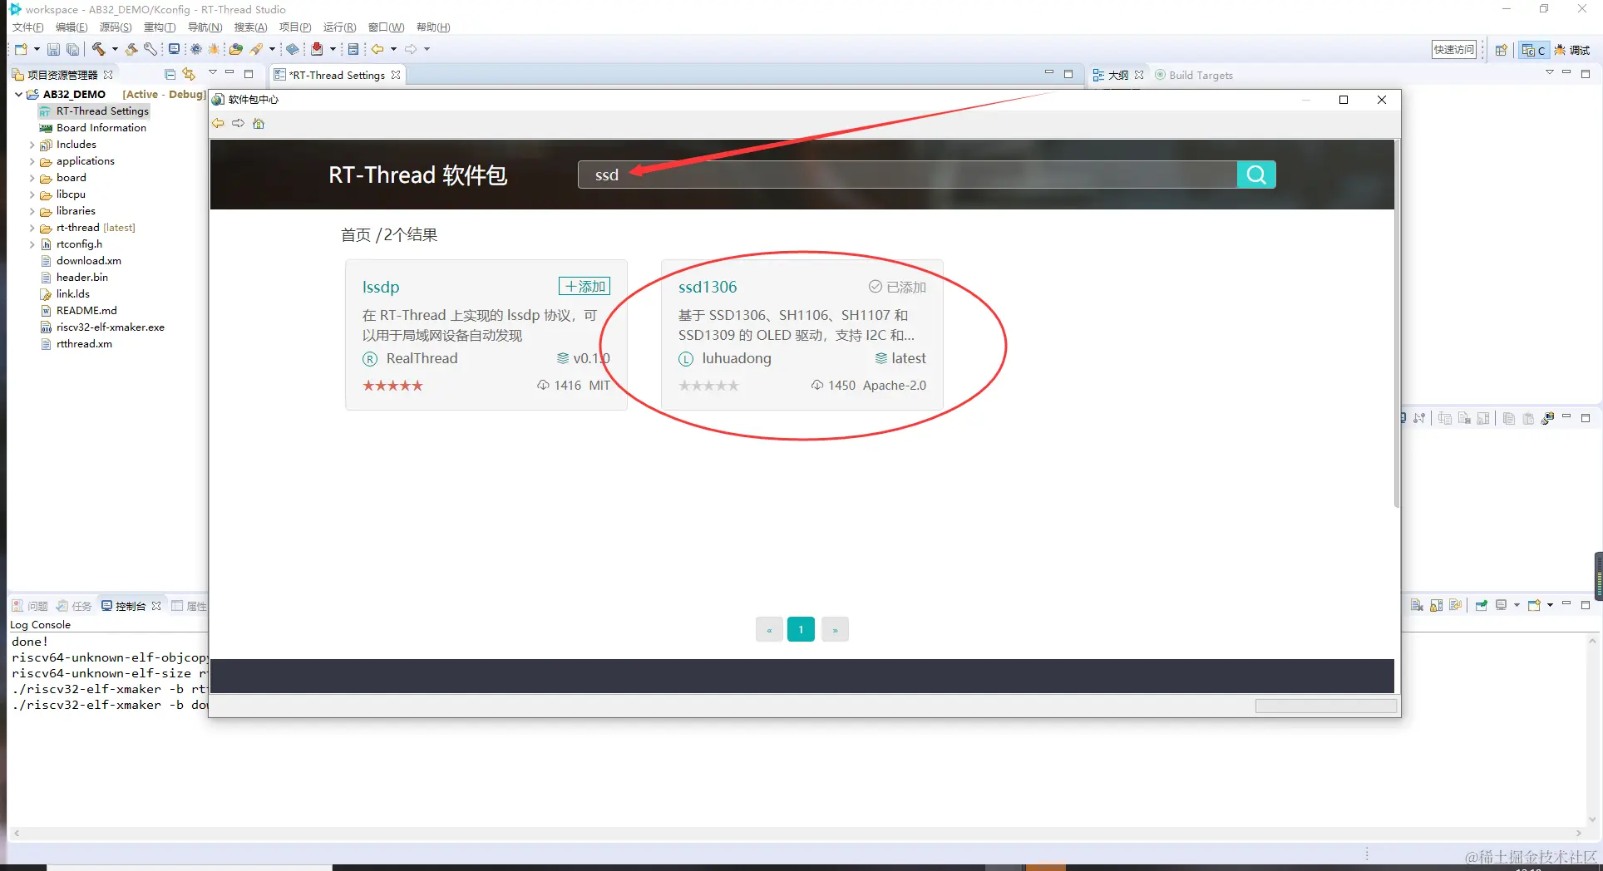Switch to the 问题 tab in bottom panel
Viewport: 1603px width, 871px height.
31,606
